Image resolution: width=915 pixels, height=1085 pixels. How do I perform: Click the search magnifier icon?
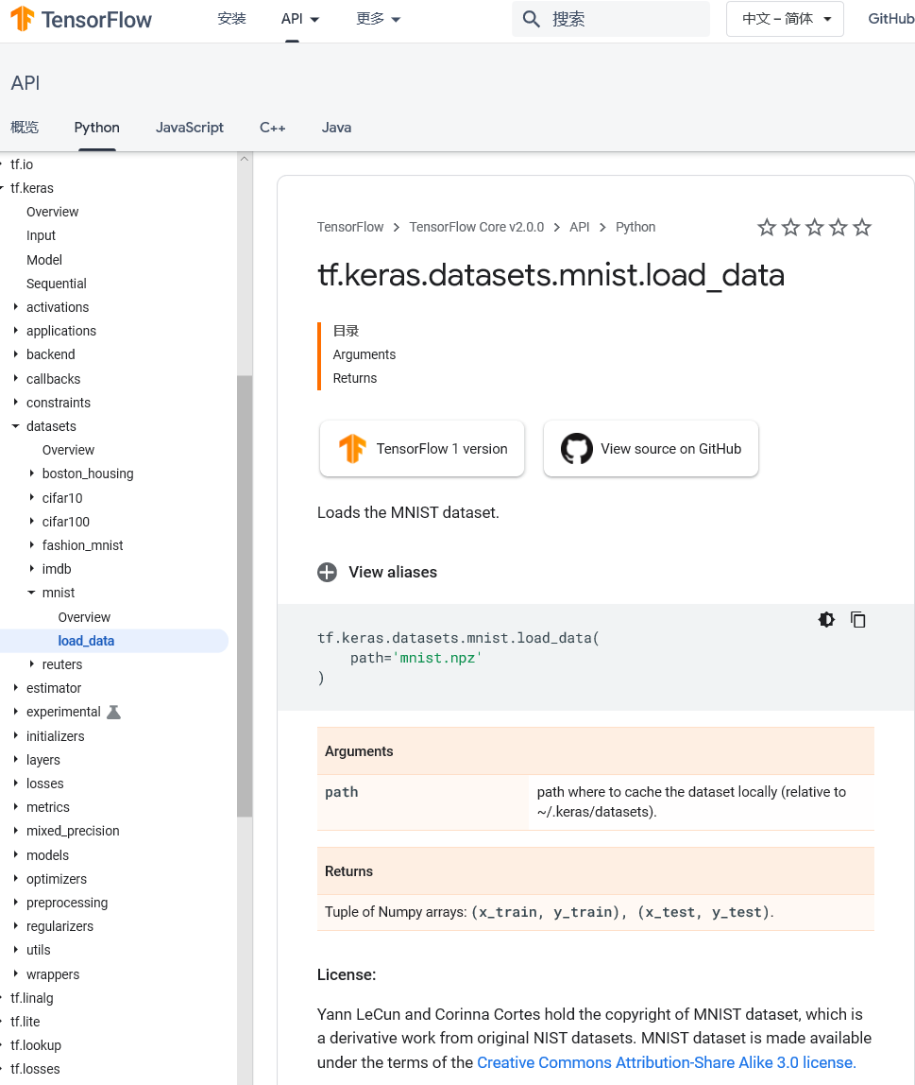[x=532, y=19]
